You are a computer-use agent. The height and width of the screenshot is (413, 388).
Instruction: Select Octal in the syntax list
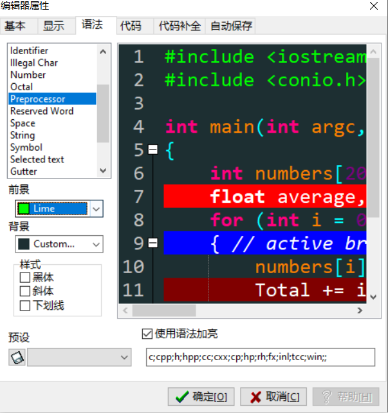pyautogui.click(x=52, y=86)
